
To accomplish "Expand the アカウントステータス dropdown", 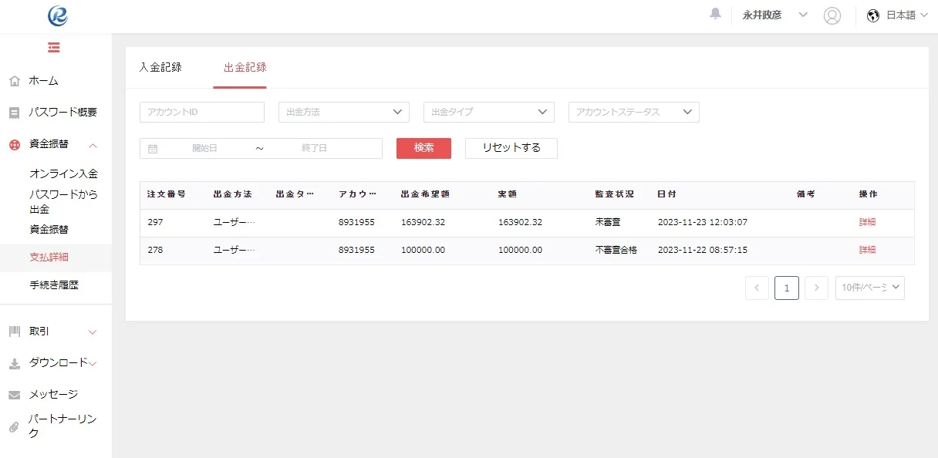I will [633, 112].
